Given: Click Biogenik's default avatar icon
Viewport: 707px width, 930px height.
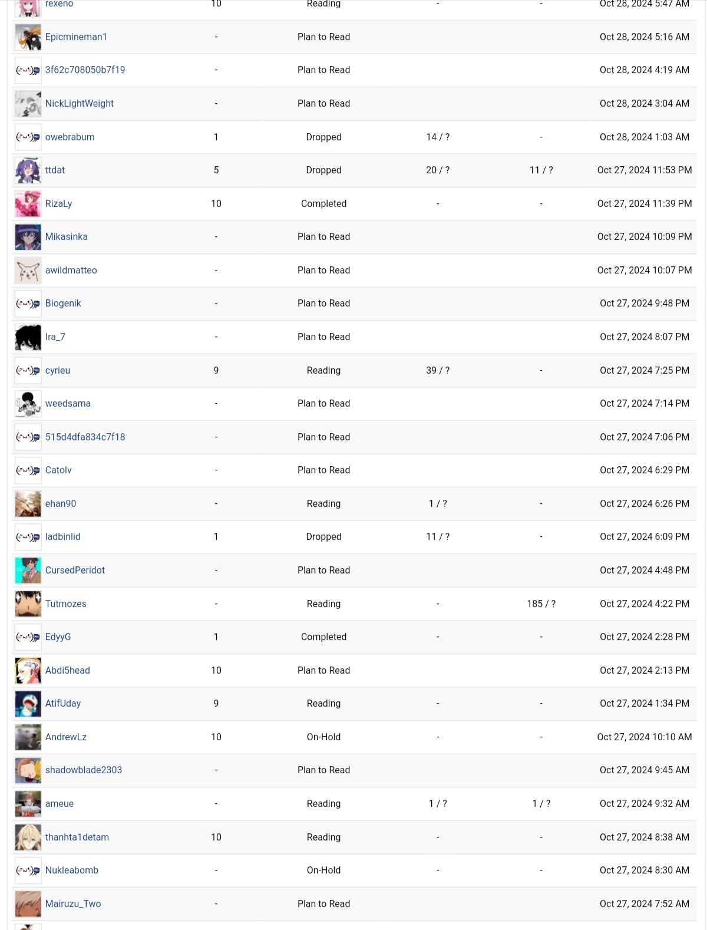Looking at the screenshot, I should (x=28, y=304).
